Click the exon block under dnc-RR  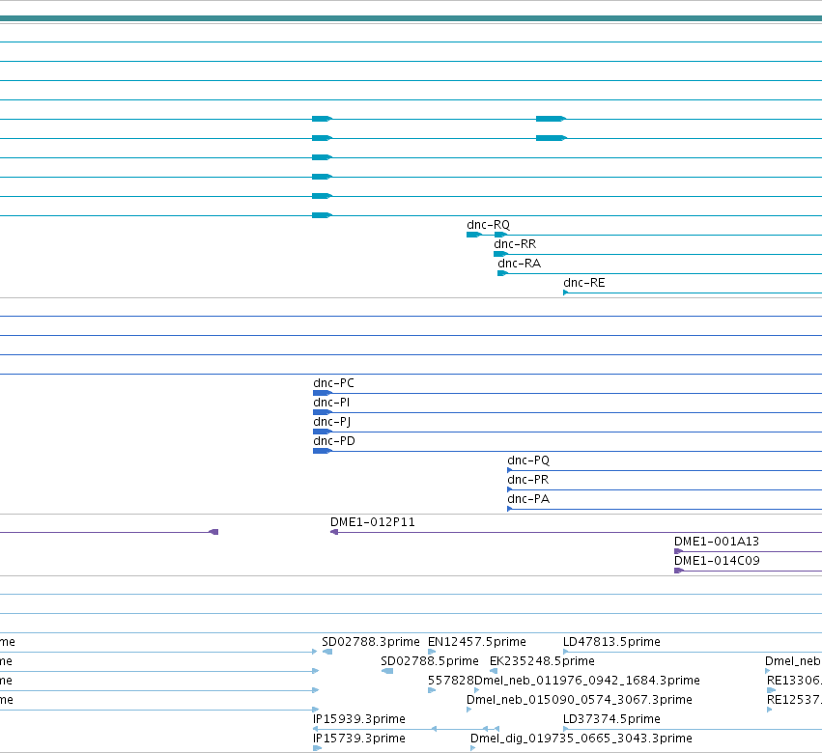click(x=500, y=254)
